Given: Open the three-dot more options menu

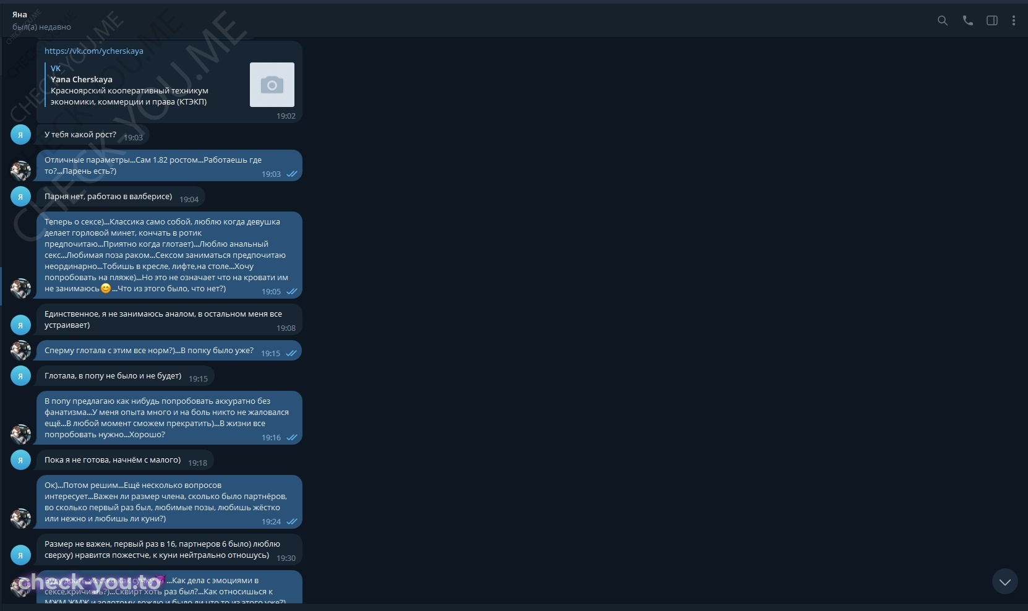Looking at the screenshot, I should (1014, 20).
